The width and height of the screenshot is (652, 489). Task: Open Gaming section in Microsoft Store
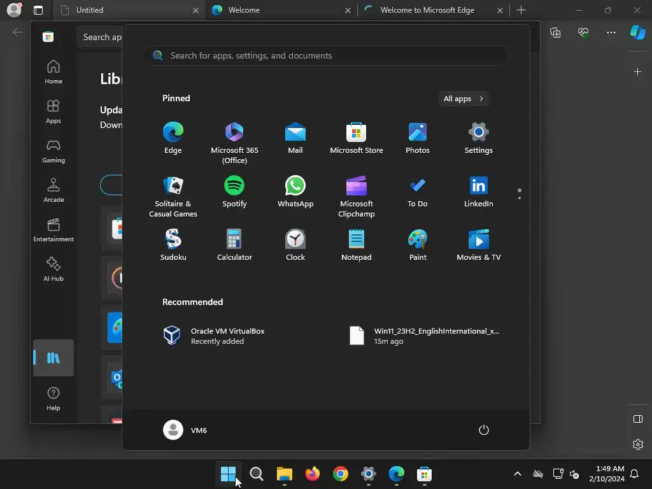(x=53, y=151)
